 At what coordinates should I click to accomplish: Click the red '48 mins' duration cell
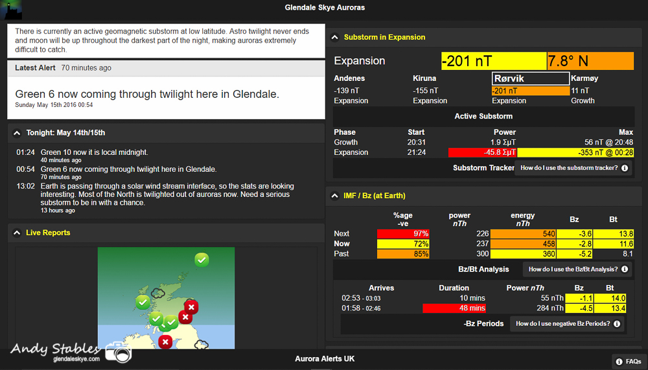(454, 308)
